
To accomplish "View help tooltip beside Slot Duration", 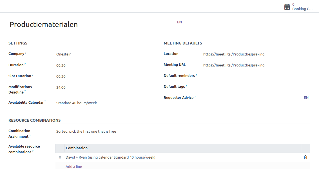I will (x=32, y=74).
